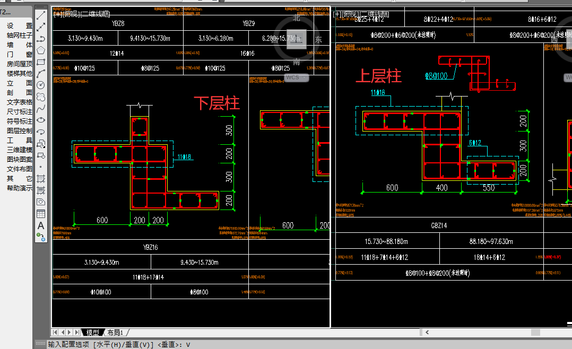This screenshot has height=349, width=572.
Task: Click the right viewport [+][俯视][二维线框] label
Action: tap(361, 14)
